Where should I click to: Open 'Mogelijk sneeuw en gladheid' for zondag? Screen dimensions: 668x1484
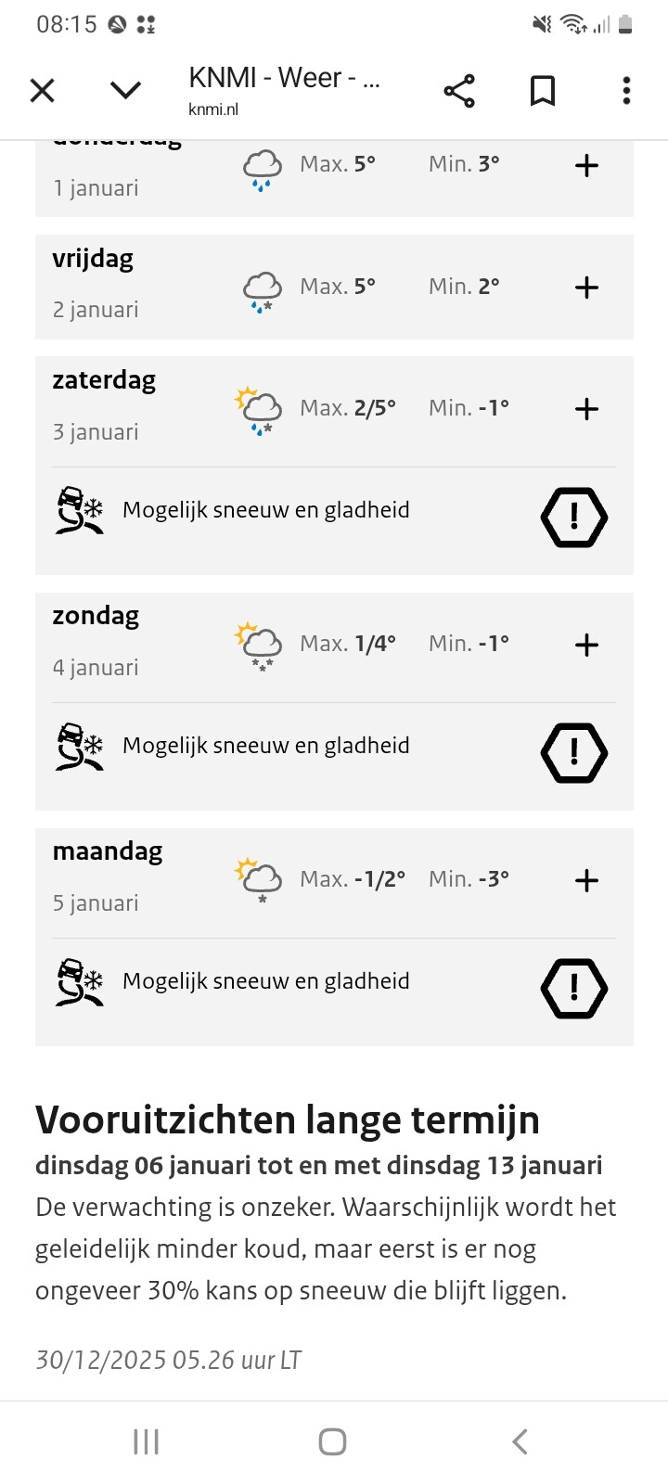[266, 746]
